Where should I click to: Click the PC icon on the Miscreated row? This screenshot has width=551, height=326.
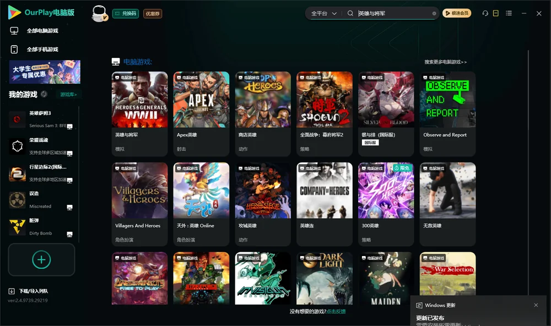(69, 207)
